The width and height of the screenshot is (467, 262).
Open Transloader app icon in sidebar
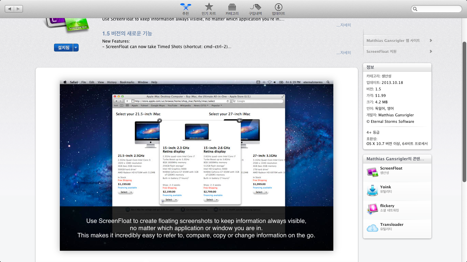[372, 228]
